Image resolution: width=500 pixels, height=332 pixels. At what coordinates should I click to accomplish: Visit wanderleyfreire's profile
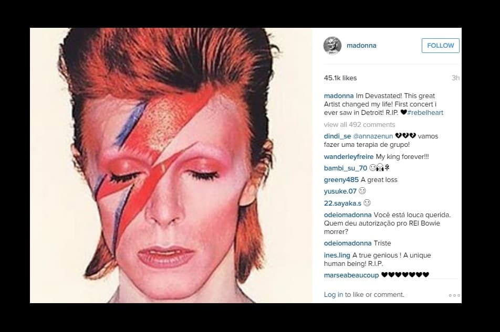coord(349,157)
